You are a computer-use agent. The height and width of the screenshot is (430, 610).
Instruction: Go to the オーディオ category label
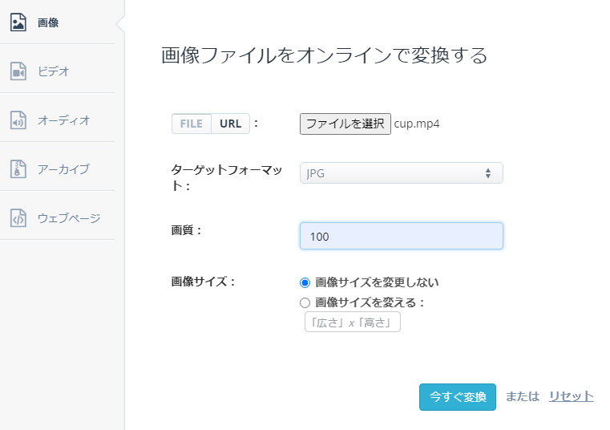[63, 120]
